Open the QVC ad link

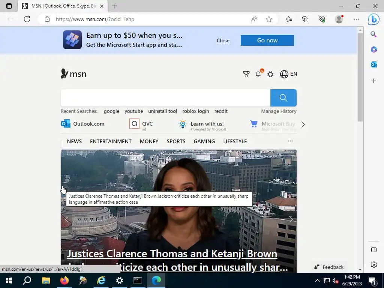(x=141, y=124)
